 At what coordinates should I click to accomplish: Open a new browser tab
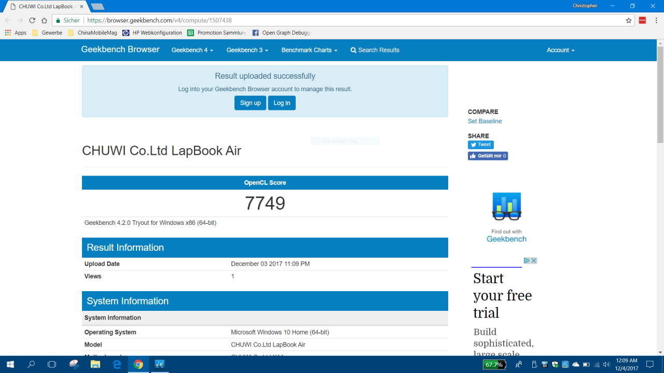(97, 6)
